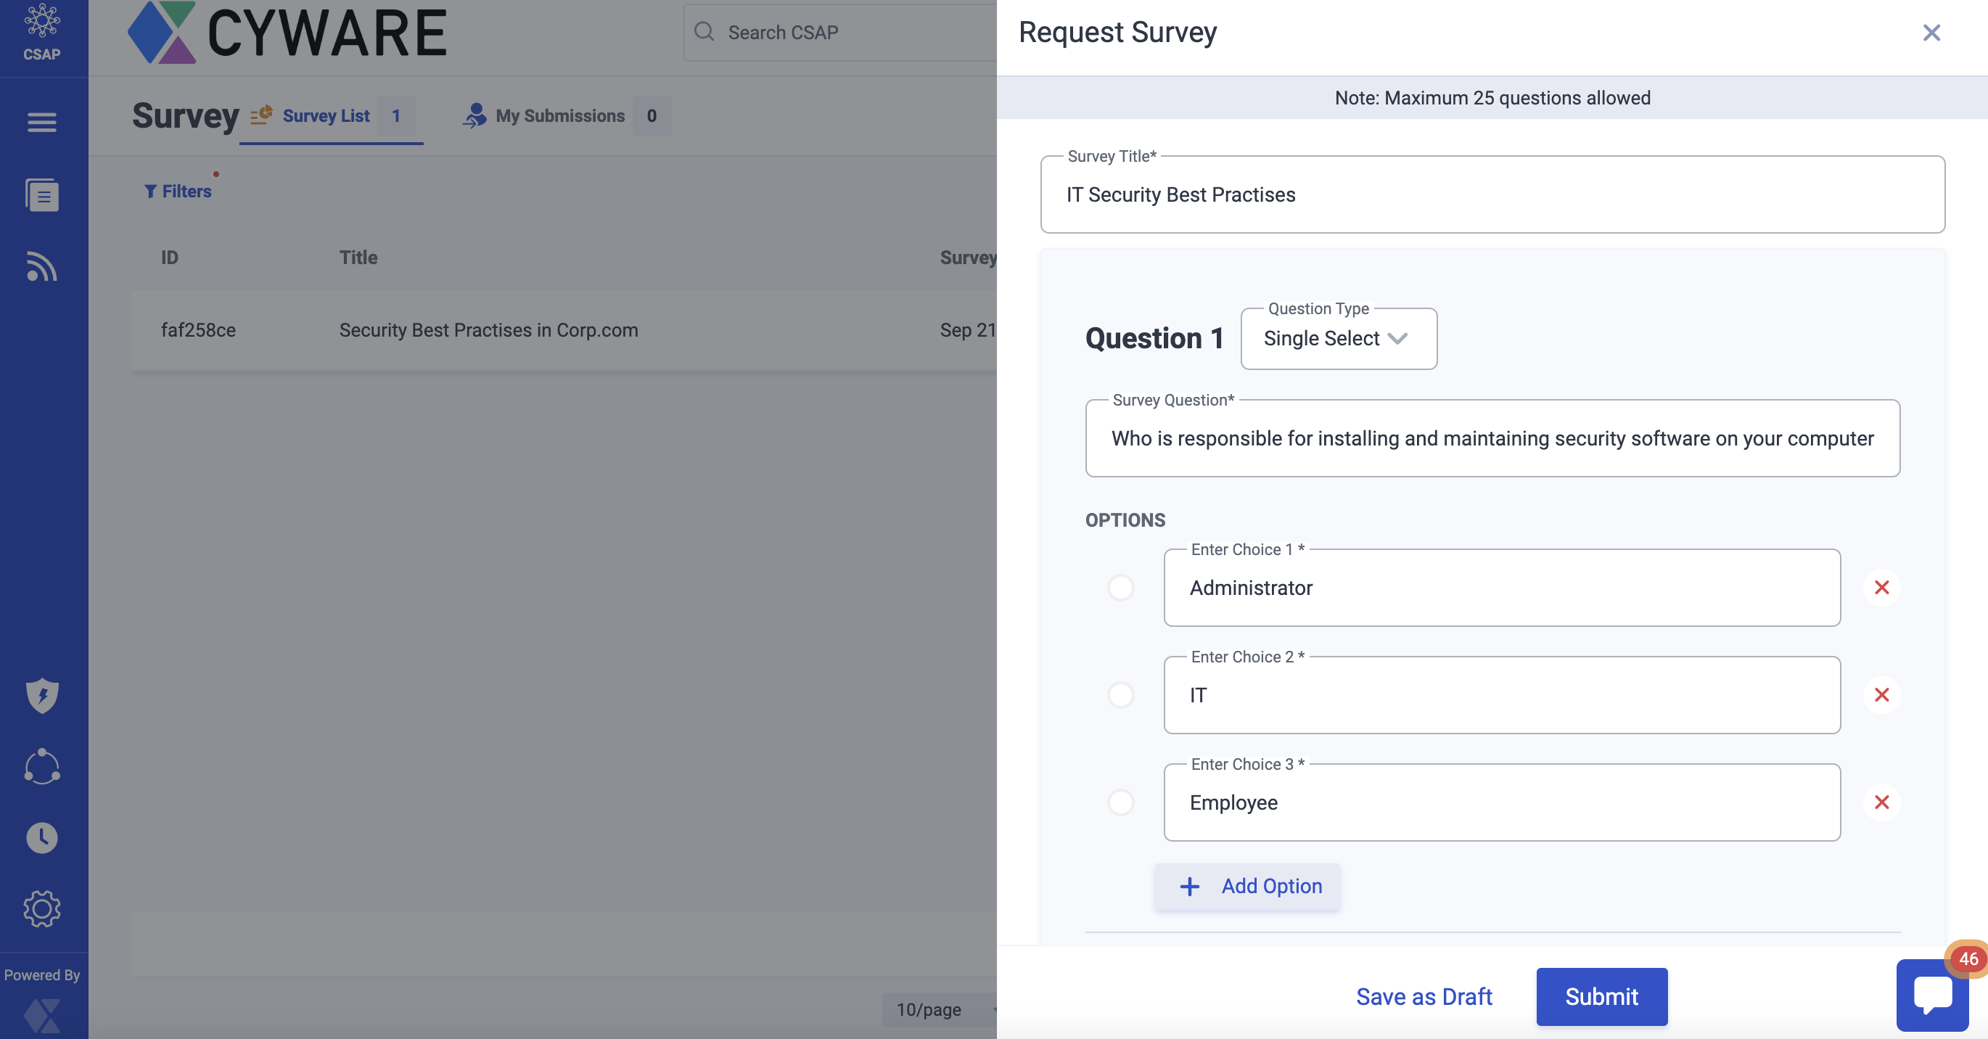This screenshot has height=1039, width=1988.
Task: Click the Threat Intelligence feed icon
Action: coord(44,264)
